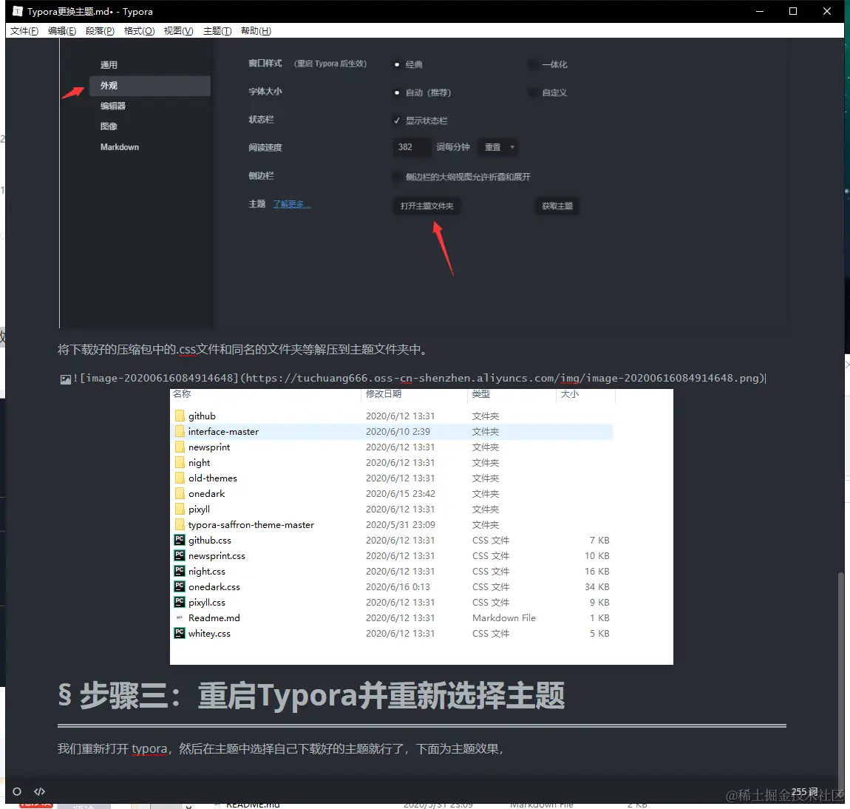Click the Markdown File type text

tap(503, 618)
